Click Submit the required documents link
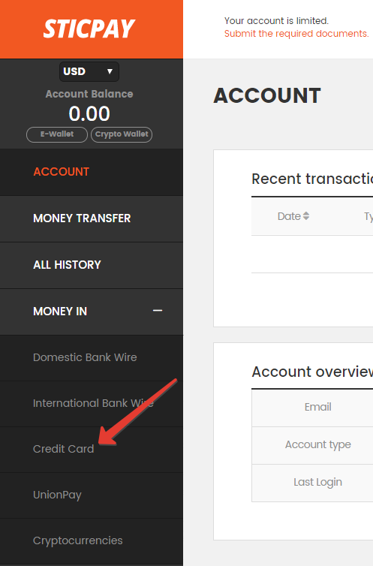373x566 pixels. [x=296, y=34]
